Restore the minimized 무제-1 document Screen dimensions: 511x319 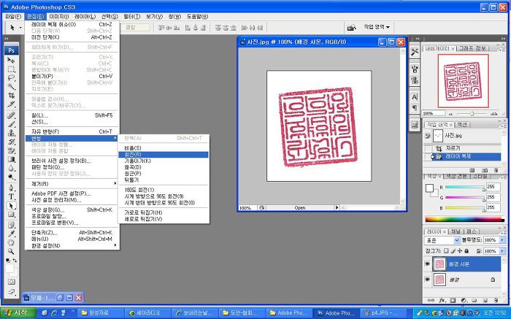click(60, 298)
